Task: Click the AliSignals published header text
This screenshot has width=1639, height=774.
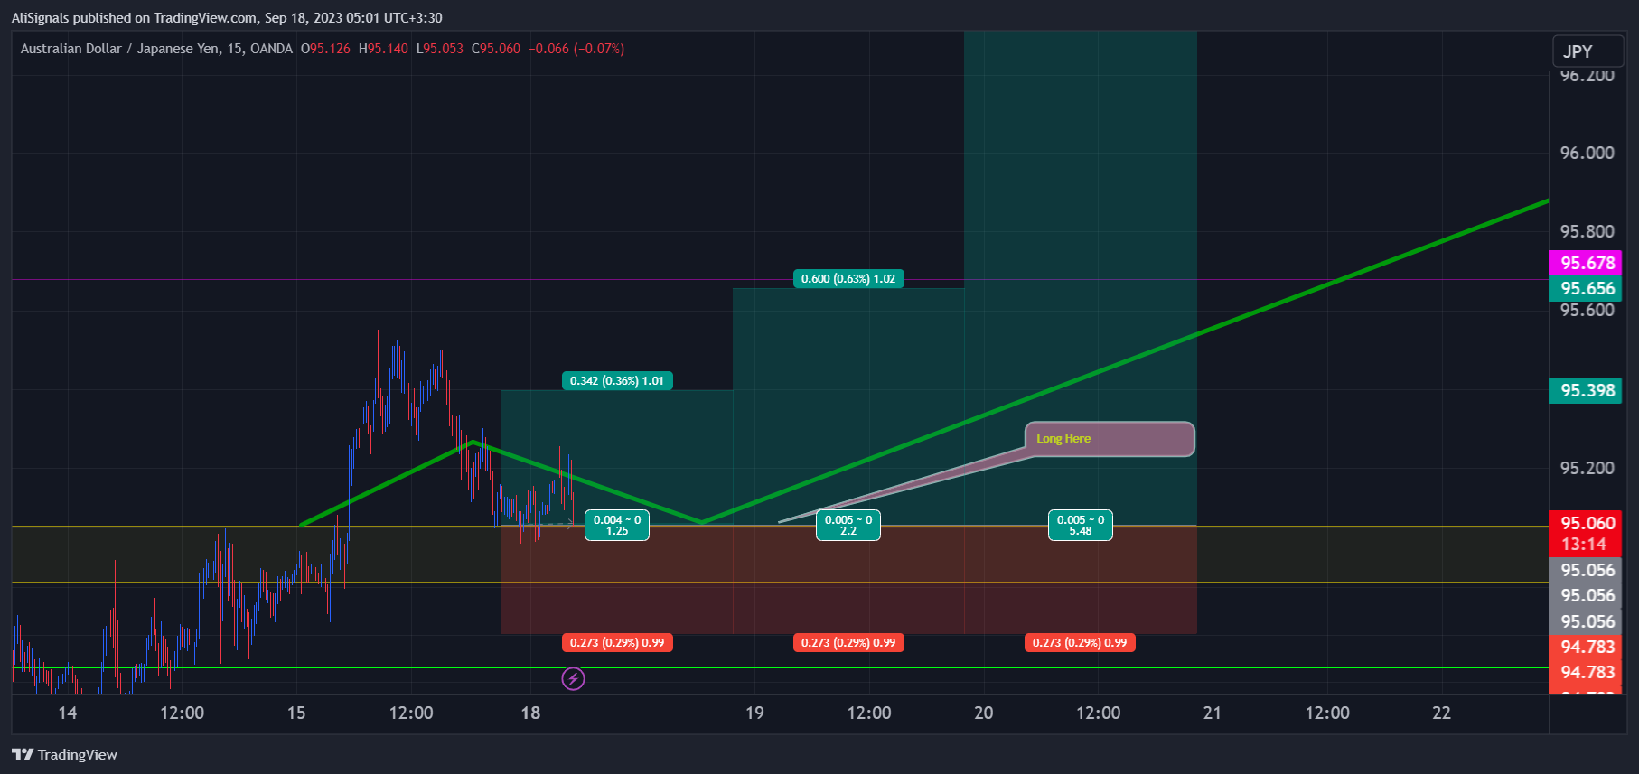Action: pyautogui.click(x=227, y=18)
